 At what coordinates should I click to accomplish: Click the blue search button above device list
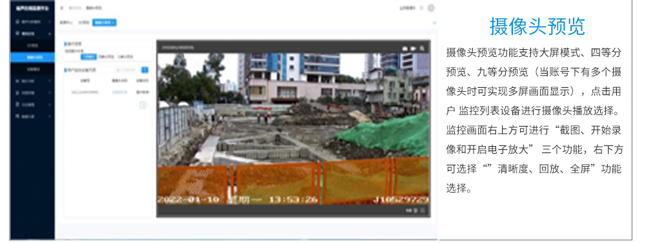click(145, 70)
